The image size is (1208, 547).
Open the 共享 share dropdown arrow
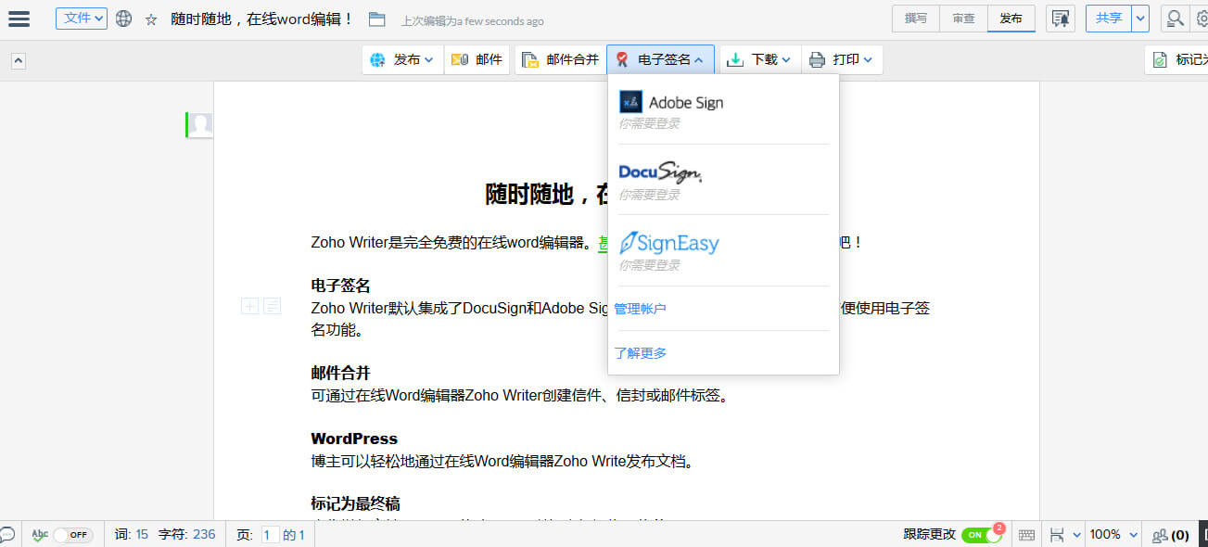(x=1140, y=19)
